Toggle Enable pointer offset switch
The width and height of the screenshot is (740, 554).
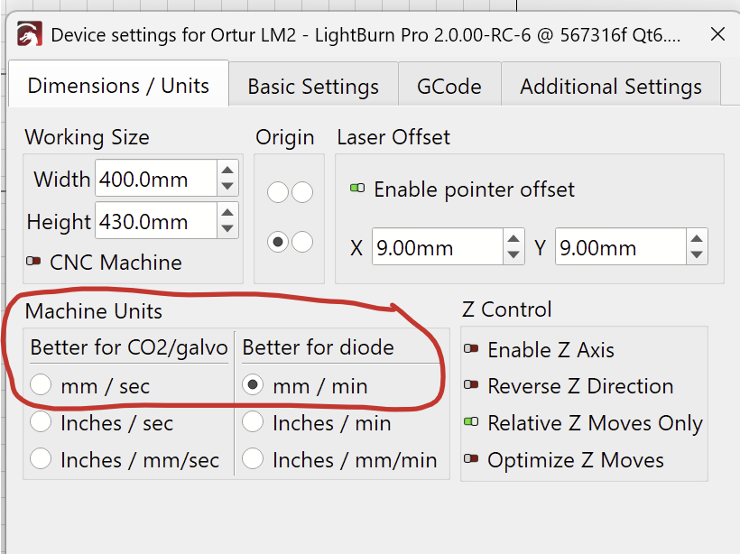(357, 189)
